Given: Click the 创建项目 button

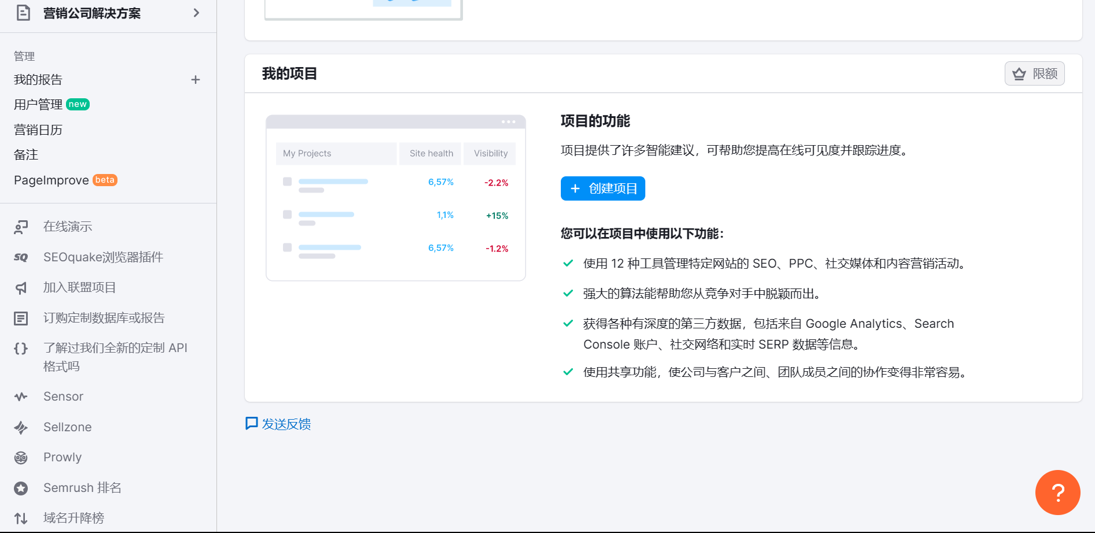Looking at the screenshot, I should coord(602,188).
